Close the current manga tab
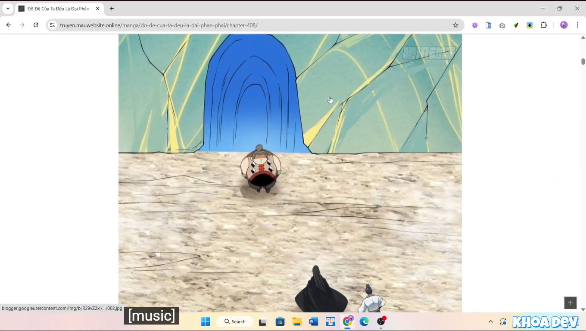The height and width of the screenshot is (331, 586). [x=98, y=9]
